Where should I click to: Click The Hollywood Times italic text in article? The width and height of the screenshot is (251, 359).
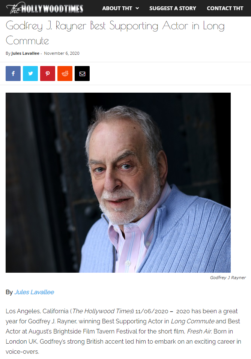102,311
